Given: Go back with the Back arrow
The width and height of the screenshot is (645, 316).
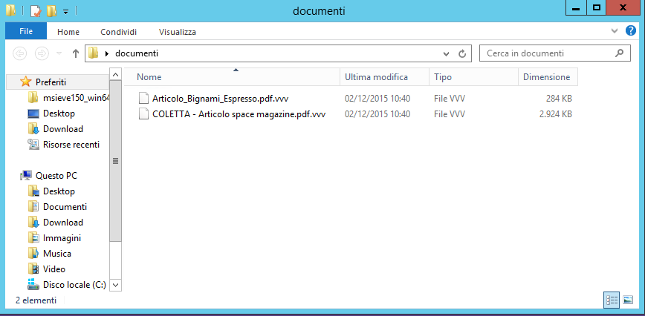Looking at the screenshot, I should [x=20, y=53].
